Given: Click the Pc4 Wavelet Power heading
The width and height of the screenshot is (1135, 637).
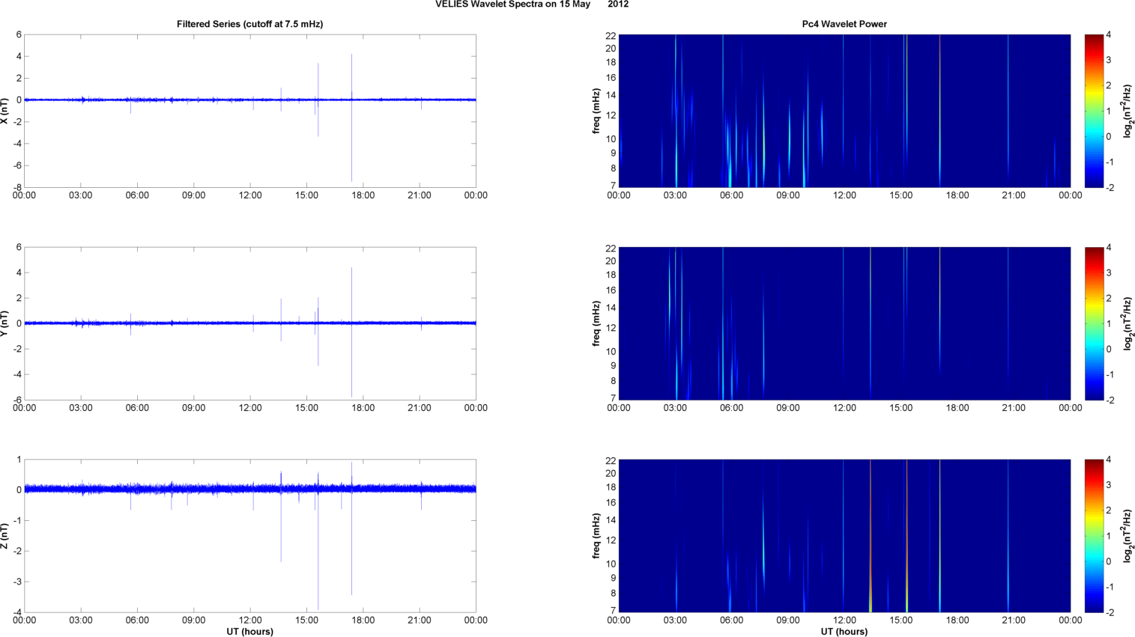Looking at the screenshot, I should [844, 24].
